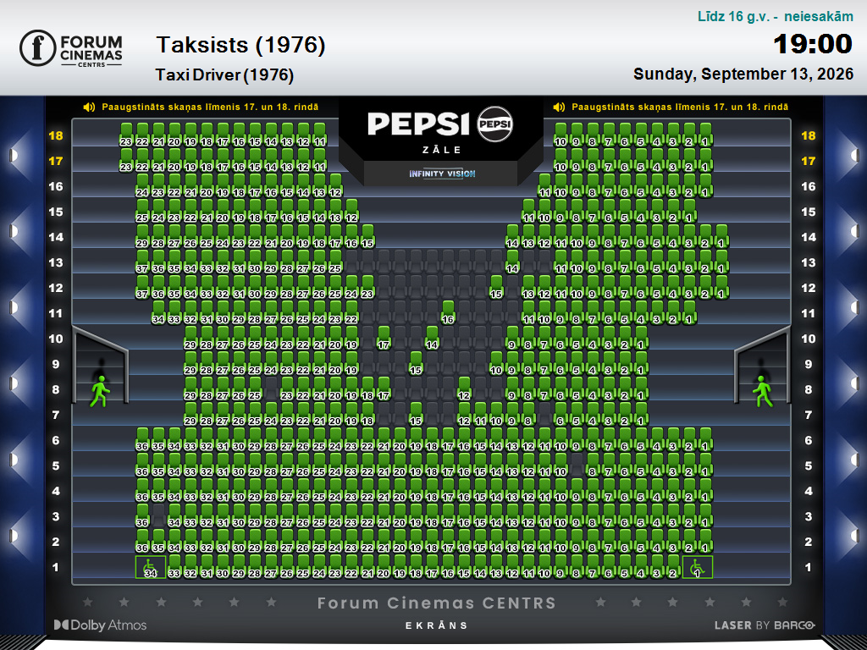The width and height of the screenshot is (867, 650).
Task: Pick seat 17 in row 10
Action: tap(384, 339)
